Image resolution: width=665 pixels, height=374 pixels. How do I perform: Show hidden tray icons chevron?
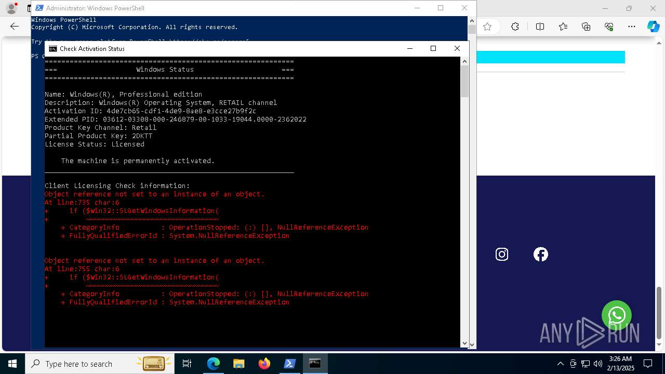[x=560, y=364]
